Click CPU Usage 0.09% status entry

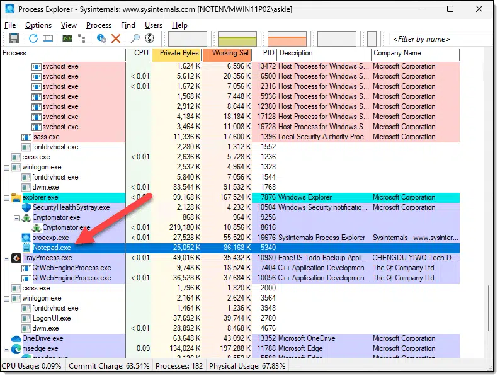pyautogui.click(x=31, y=366)
